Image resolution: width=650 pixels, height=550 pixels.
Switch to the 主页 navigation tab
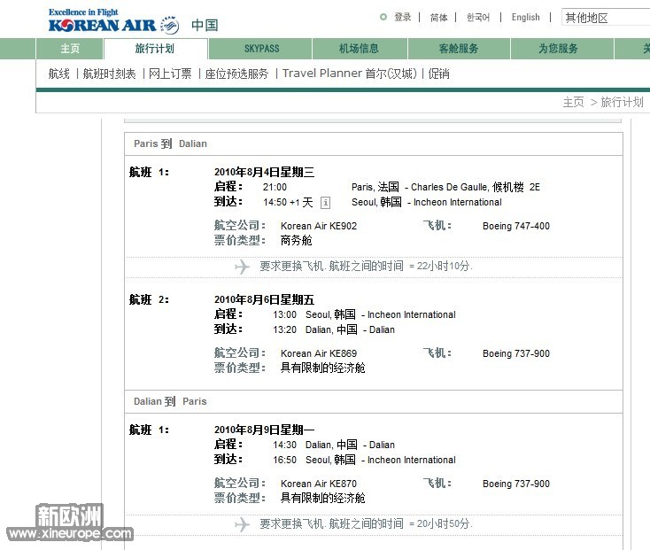[70, 49]
